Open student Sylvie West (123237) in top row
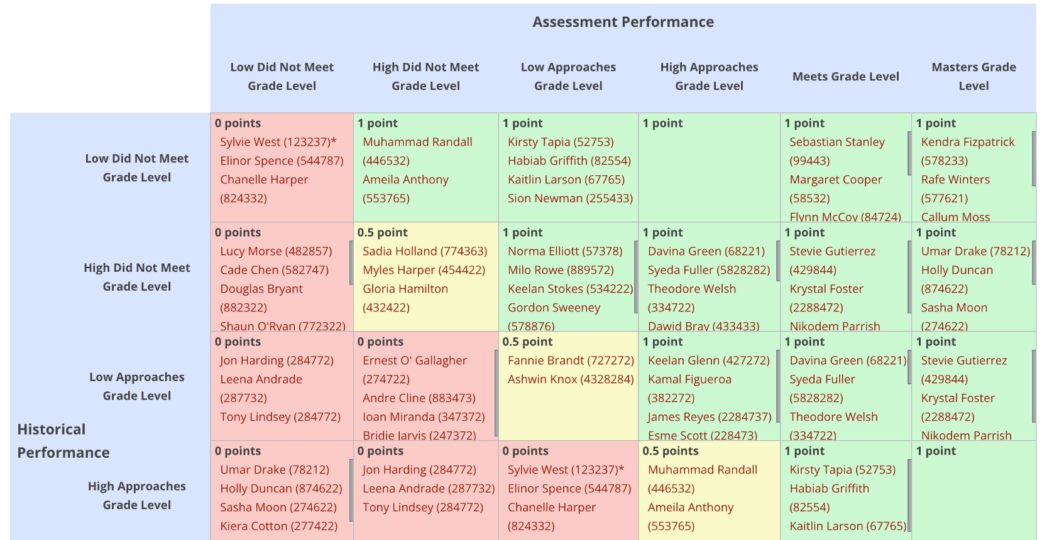The image size is (1042, 540). (x=278, y=142)
